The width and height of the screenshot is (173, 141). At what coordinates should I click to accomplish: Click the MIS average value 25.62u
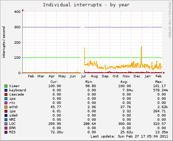point(127,132)
